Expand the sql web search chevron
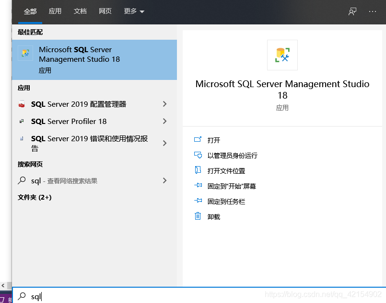This screenshot has width=386, height=303. [164, 180]
